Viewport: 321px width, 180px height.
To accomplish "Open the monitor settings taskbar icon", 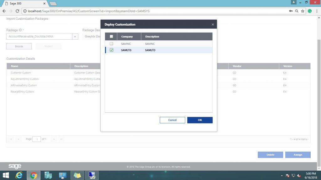I will [63, 175].
